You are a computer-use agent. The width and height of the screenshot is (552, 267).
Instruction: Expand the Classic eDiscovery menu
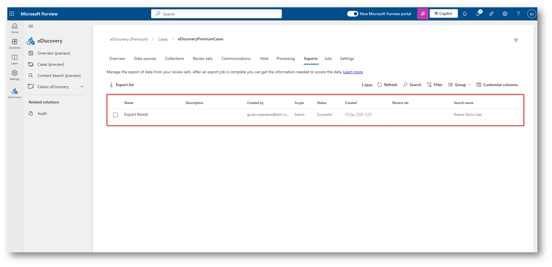pyautogui.click(x=82, y=87)
